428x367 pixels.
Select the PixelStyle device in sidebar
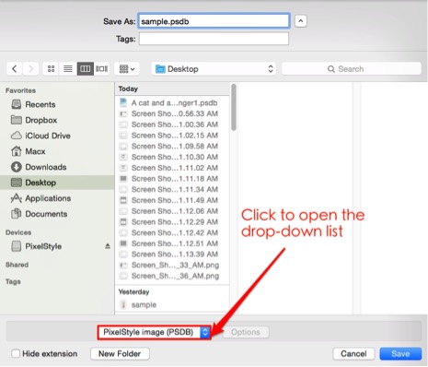57,246
